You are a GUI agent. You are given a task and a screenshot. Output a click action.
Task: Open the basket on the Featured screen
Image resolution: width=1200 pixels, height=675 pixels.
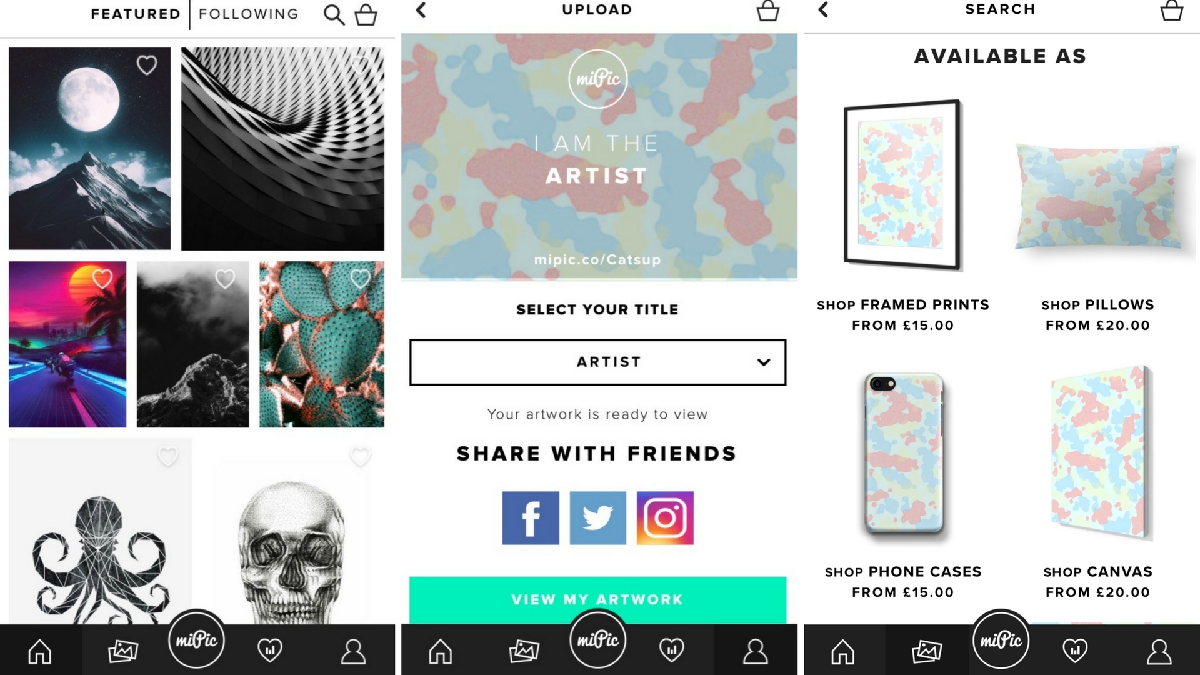pyautogui.click(x=366, y=14)
